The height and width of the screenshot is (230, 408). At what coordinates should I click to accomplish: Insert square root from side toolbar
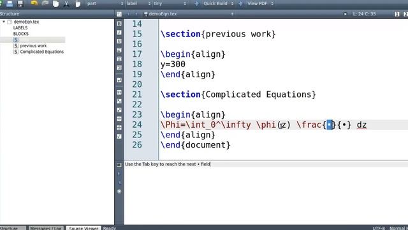(x=119, y=136)
